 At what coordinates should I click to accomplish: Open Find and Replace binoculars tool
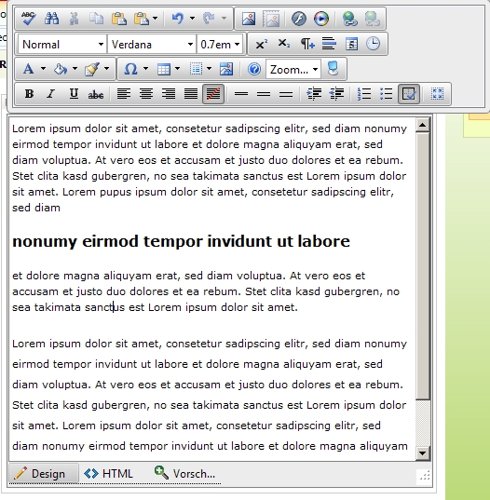(51, 19)
